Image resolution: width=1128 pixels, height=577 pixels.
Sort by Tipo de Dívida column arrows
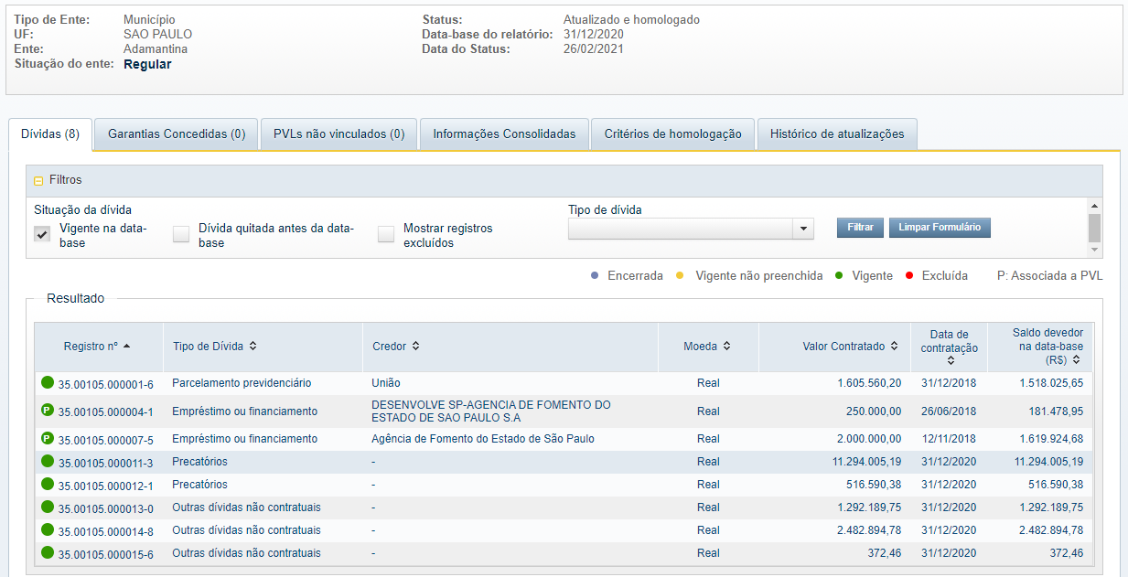[252, 347]
